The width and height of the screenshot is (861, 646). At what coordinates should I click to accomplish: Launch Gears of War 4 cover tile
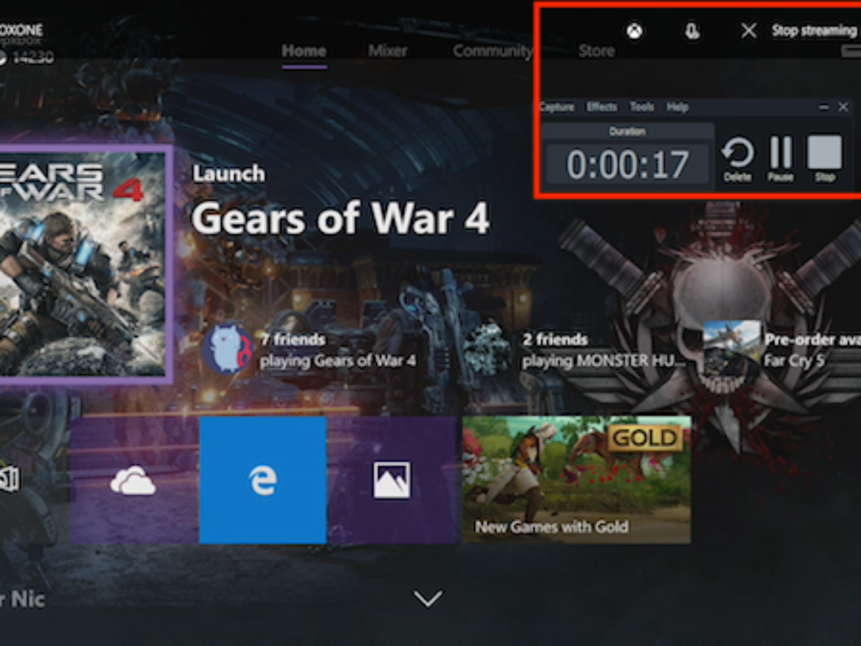click(x=85, y=264)
